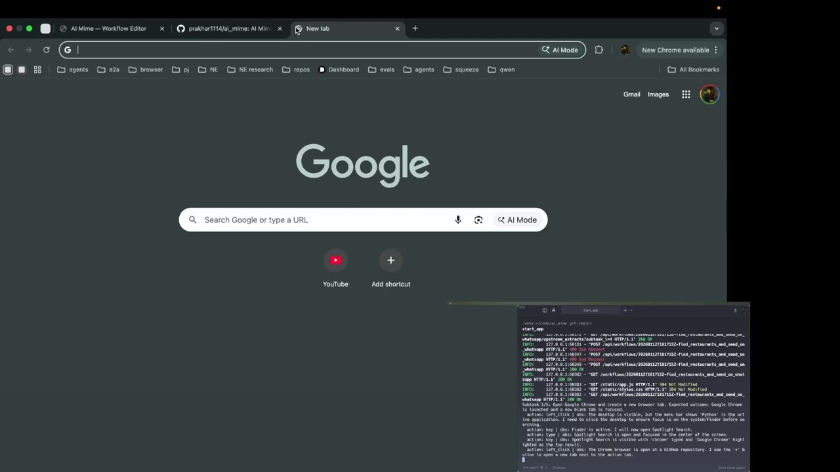Screen dimensions: 840x472
Task: Start voice search with the microphone
Action: coord(458,220)
